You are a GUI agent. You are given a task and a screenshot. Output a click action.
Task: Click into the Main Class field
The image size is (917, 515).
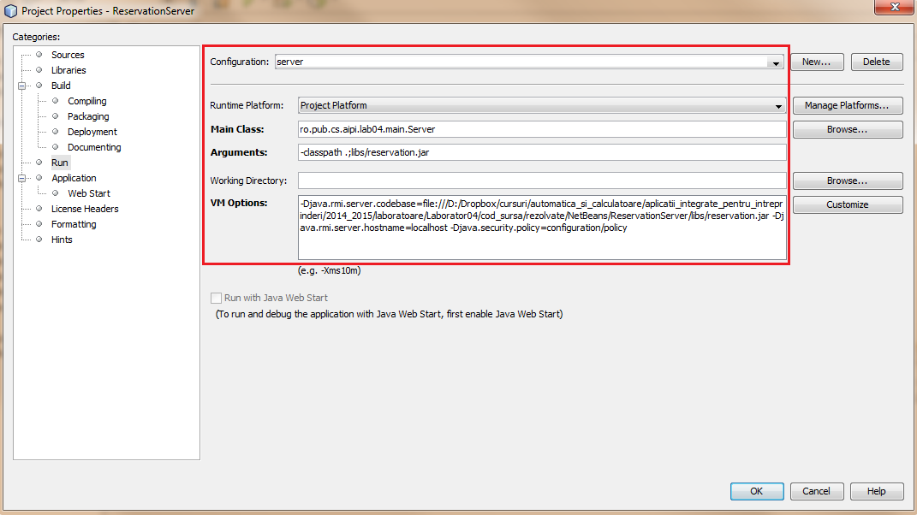[541, 129]
